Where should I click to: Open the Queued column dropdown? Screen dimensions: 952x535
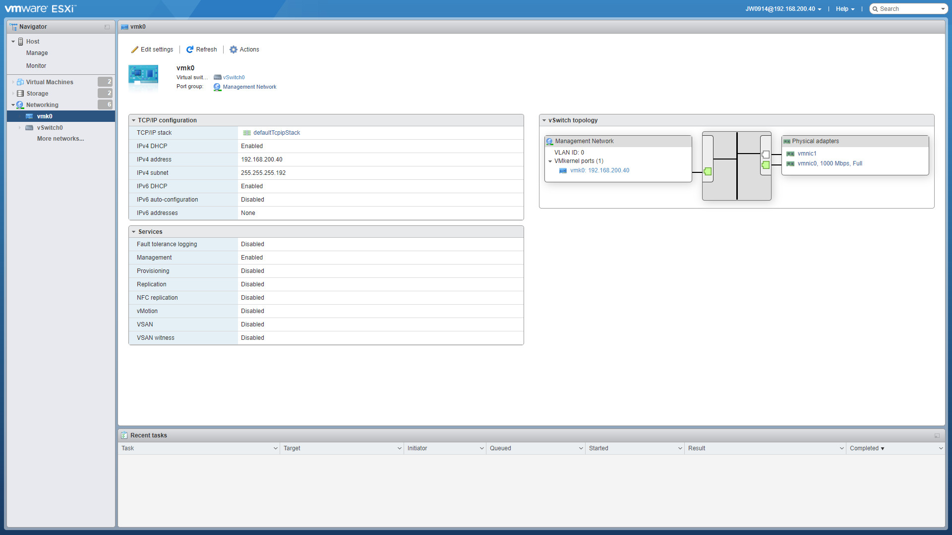coord(581,448)
